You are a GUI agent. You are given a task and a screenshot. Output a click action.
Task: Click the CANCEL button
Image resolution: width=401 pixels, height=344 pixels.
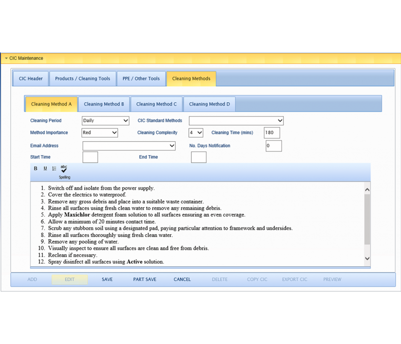click(182, 279)
